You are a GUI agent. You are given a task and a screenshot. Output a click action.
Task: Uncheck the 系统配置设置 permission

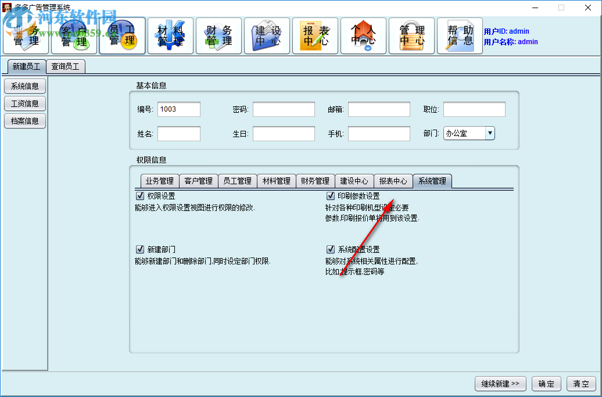(x=331, y=249)
